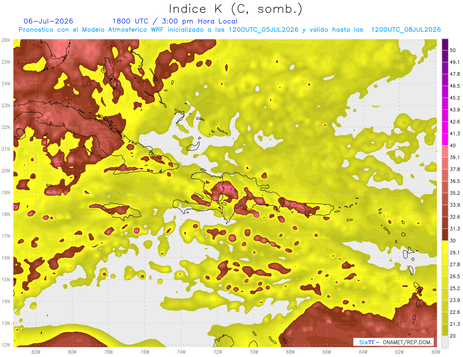463x357 pixels.
Task: Click colorbar value "36.5"
Action: point(455,181)
